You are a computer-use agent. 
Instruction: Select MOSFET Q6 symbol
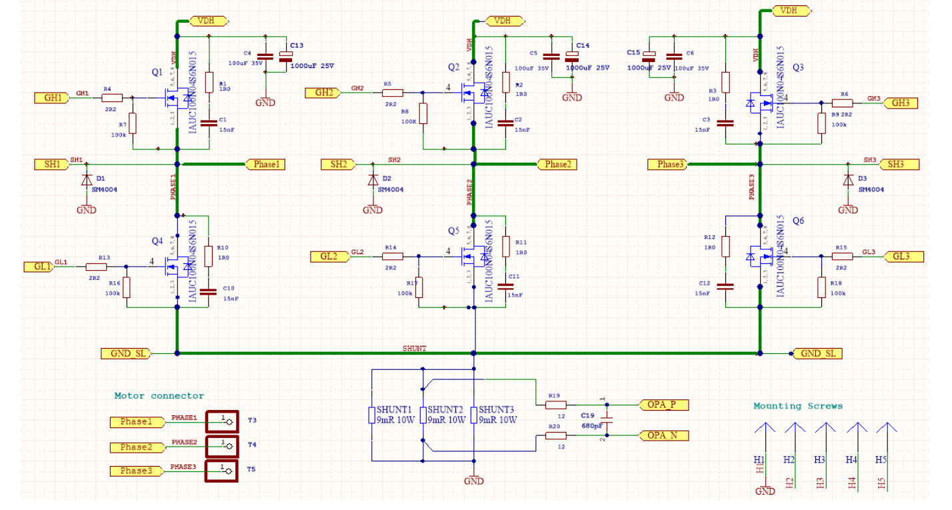click(x=761, y=256)
